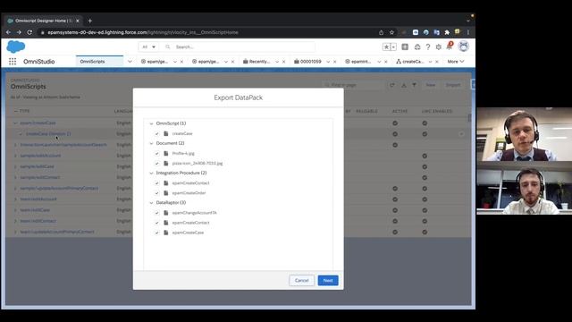Click the pizza-icon jpg file name
Screen dimensions: 572x322
click(198, 163)
